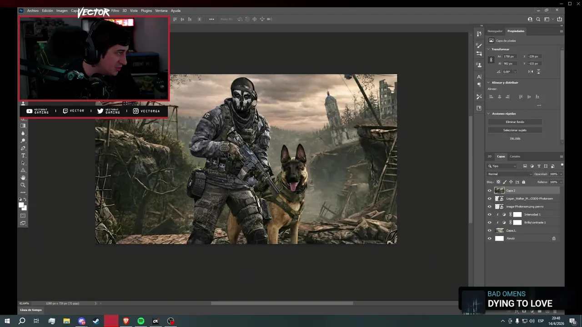Swap foreground and background colors arrow
This screenshot has width=582, height=327.
[x=25, y=199]
